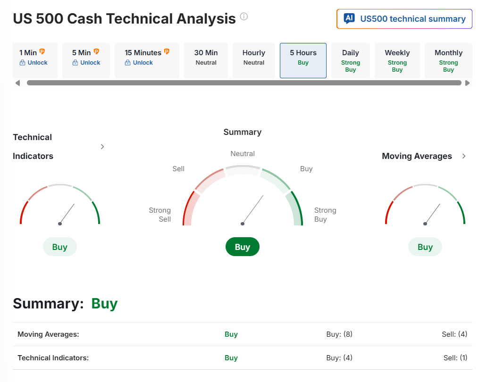Click the horizontal timeframe scrollbar
487x382 pixels.
(243, 83)
